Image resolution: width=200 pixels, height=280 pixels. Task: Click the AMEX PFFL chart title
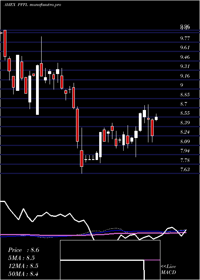[x=32, y=4]
